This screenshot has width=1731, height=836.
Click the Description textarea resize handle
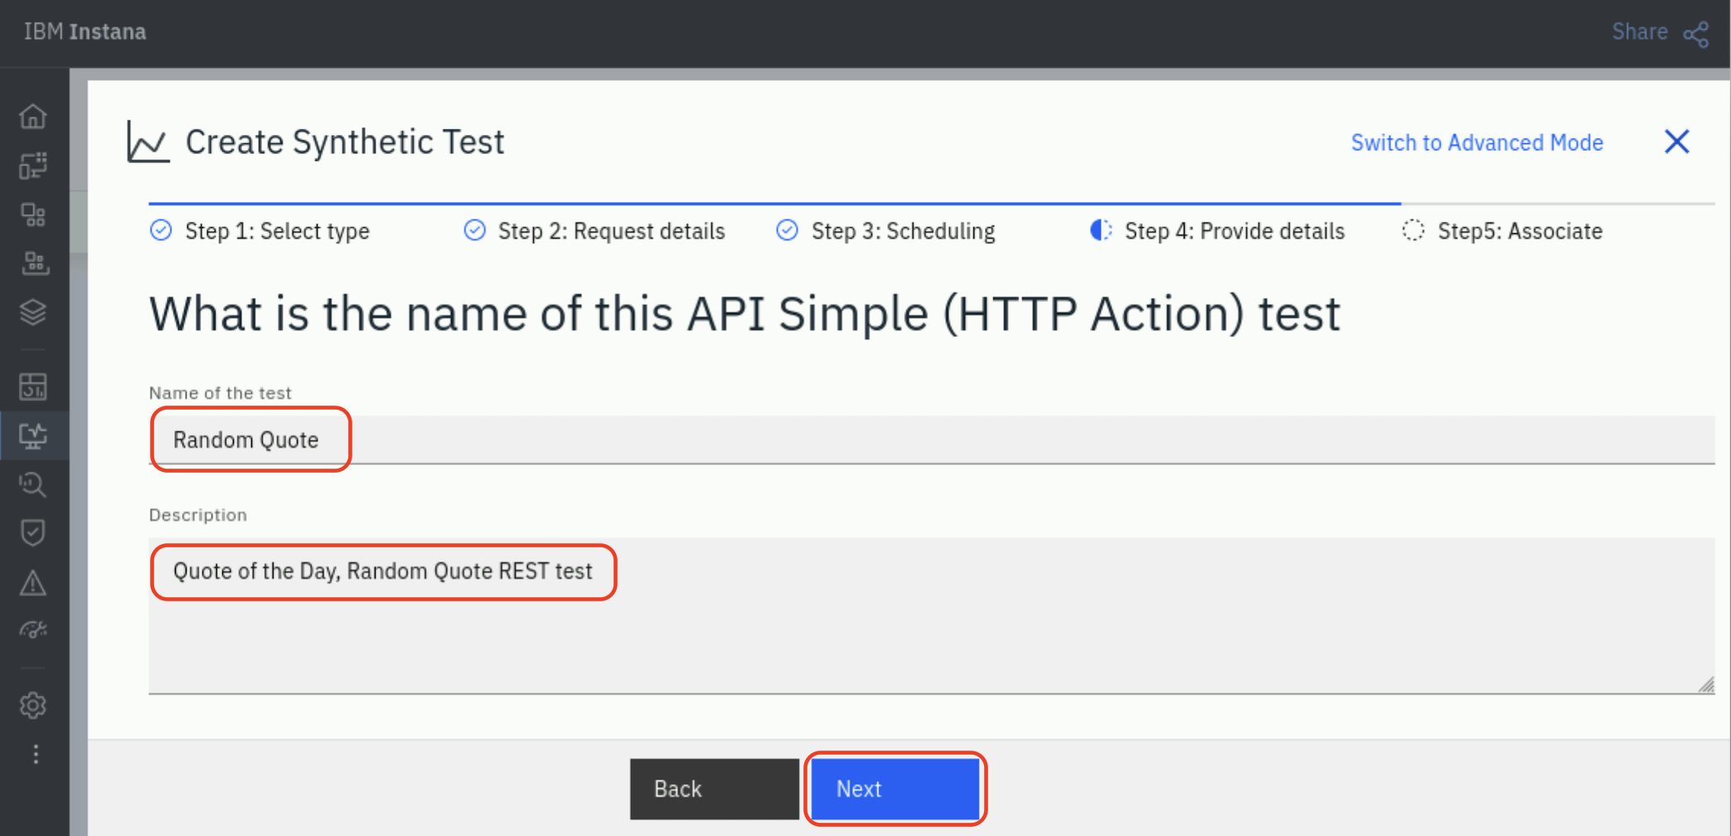(1706, 685)
